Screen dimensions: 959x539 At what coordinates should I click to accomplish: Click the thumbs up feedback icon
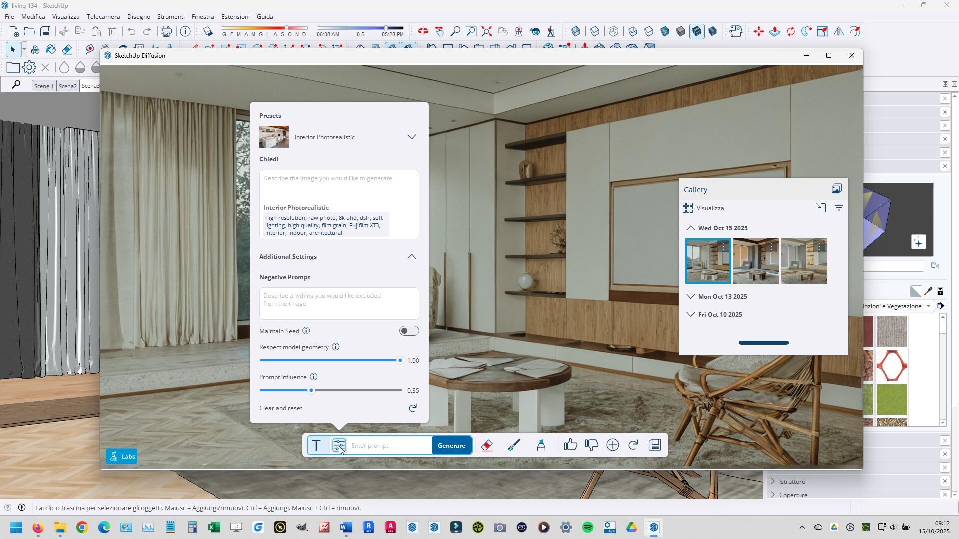[x=570, y=445]
